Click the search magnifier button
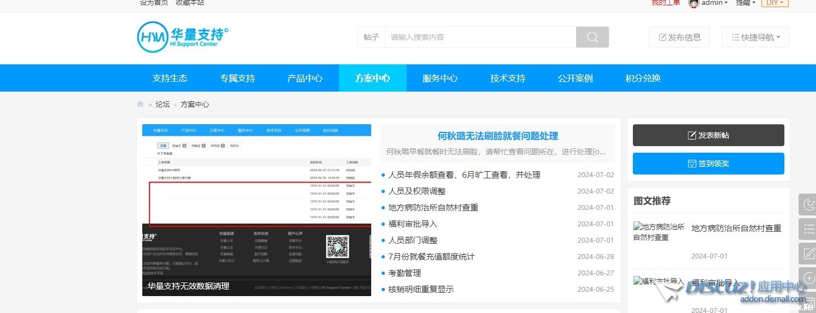The width and height of the screenshot is (816, 313). [592, 37]
